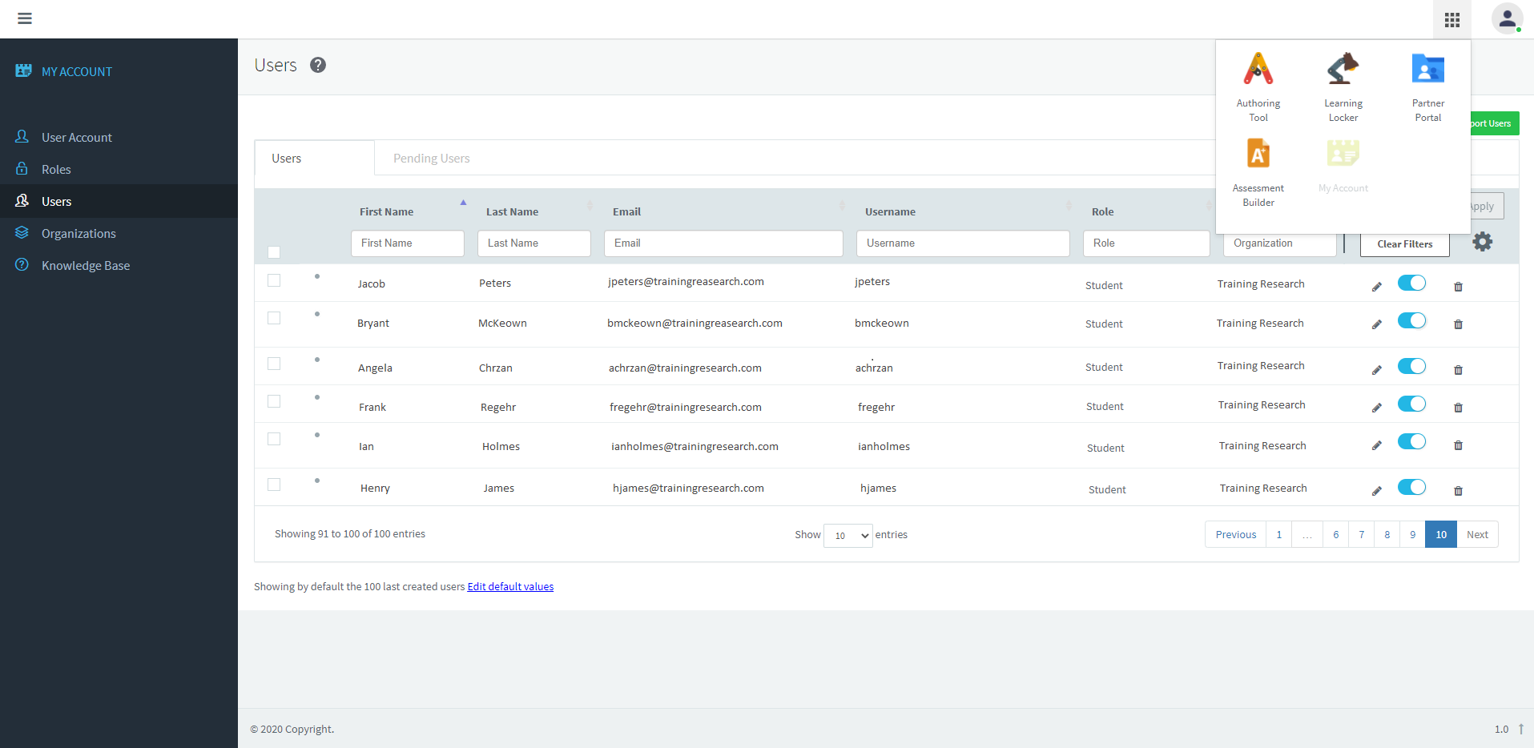Open table settings gear icon
This screenshot has height=748, width=1534.
point(1482,242)
